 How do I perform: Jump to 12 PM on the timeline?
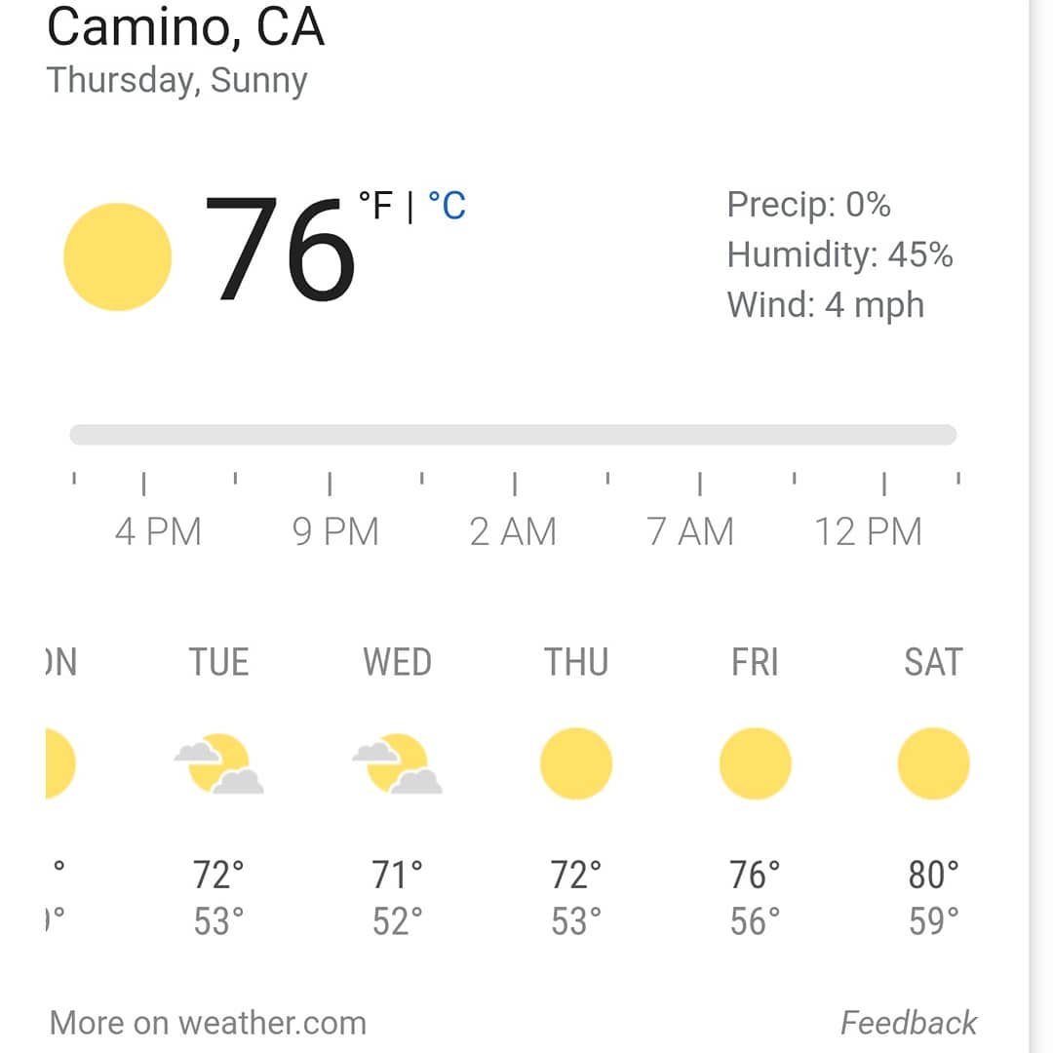coord(869,532)
